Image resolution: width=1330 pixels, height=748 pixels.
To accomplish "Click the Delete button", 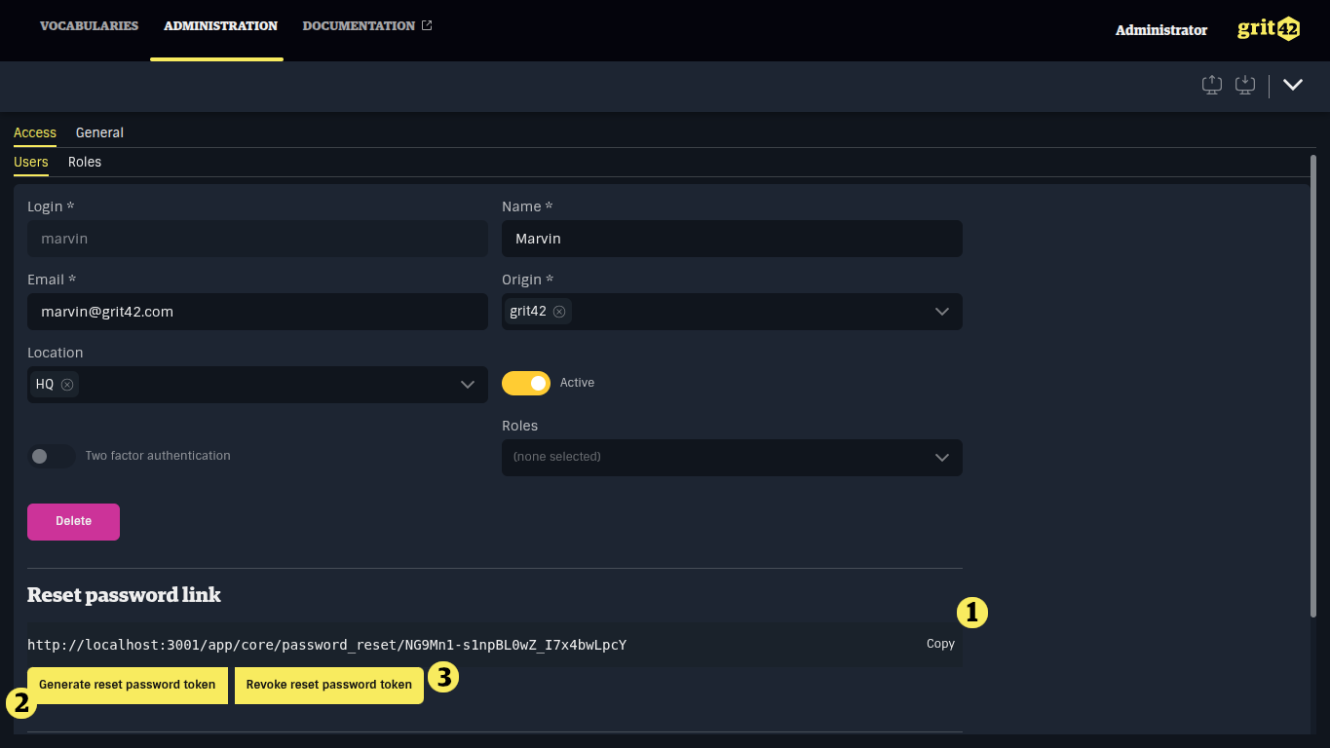I will [x=73, y=521].
